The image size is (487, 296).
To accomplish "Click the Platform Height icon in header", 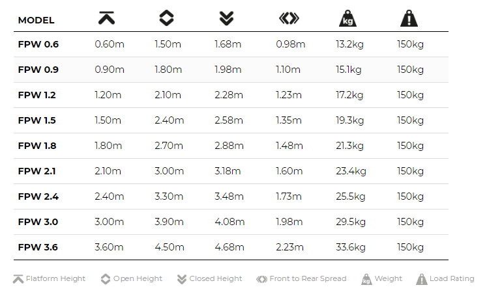I will click(x=106, y=18).
